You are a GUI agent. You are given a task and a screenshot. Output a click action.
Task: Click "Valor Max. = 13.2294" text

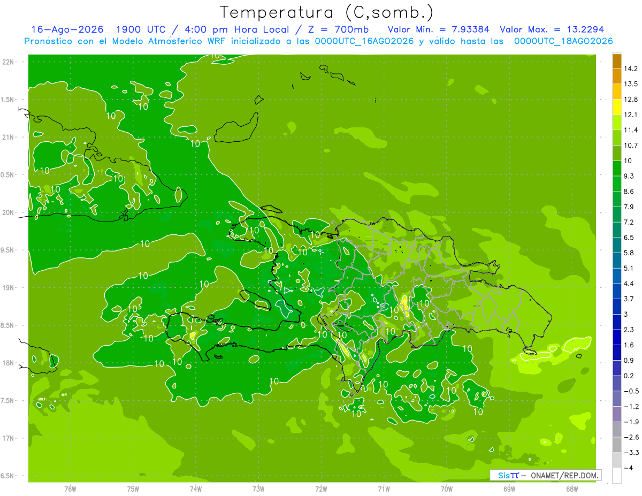[x=552, y=29]
